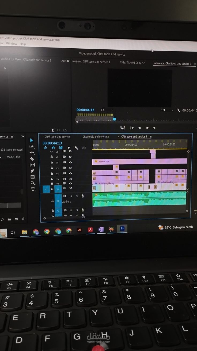The height and width of the screenshot is (351, 197).
Task: Click the timeline timecode 00:00:44:13
Action: (52, 143)
